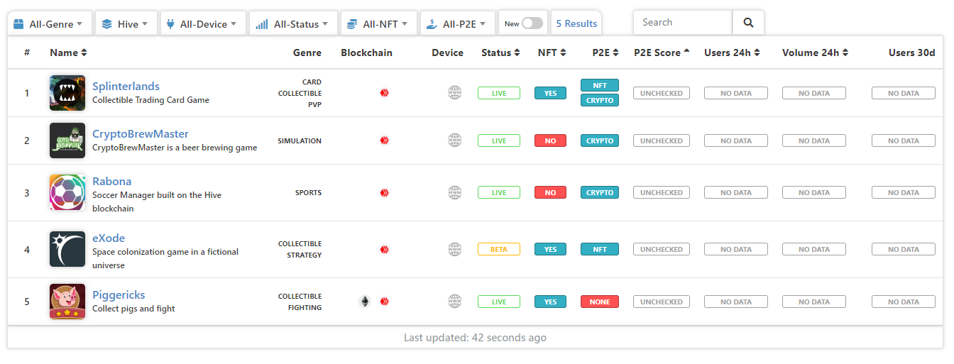Open the Hive blockchain filter dropdown
Screen dimensions: 954x364
(125, 23)
